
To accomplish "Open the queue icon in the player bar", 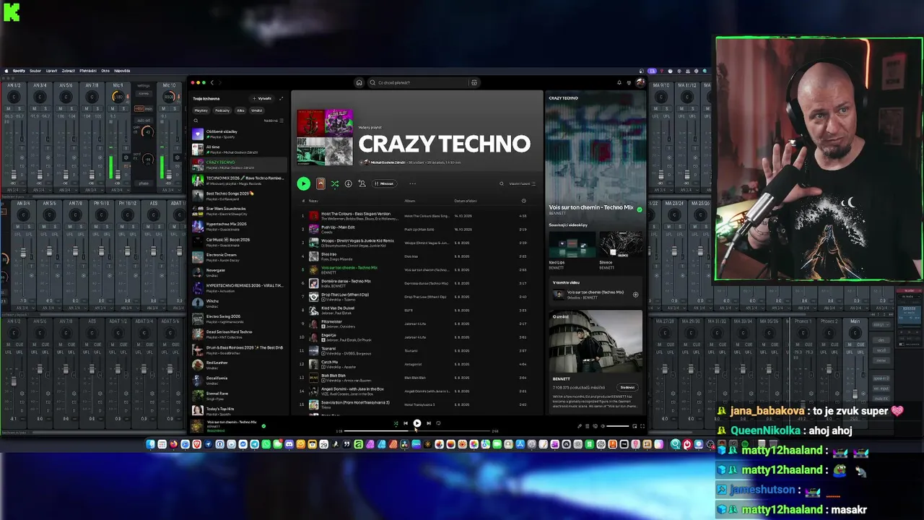I will click(x=587, y=426).
